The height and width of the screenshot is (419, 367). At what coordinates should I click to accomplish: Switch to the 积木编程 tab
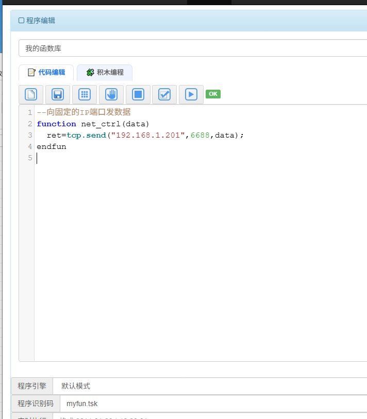pyautogui.click(x=105, y=73)
